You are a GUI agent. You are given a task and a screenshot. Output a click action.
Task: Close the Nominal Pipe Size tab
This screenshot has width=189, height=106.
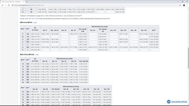[x=23, y=2]
